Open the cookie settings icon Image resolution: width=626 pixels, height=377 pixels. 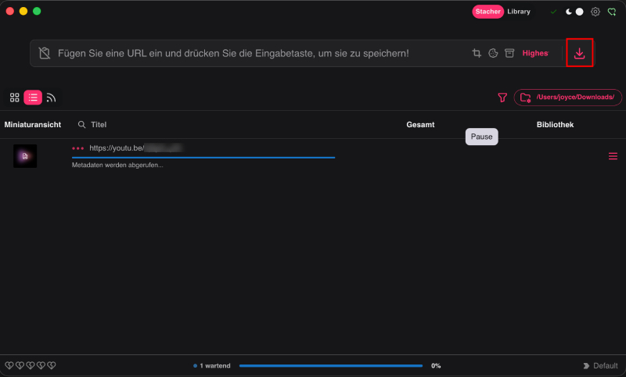(x=493, y=53)
